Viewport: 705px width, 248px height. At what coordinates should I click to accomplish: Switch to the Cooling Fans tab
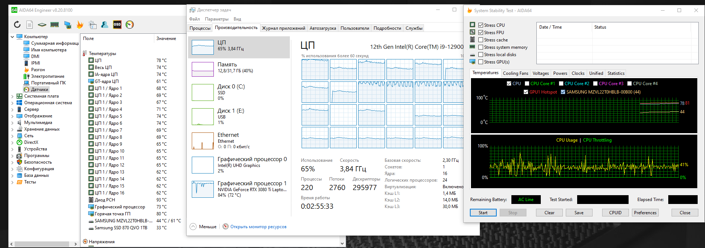pyautogui.click(x=515, y=73)
